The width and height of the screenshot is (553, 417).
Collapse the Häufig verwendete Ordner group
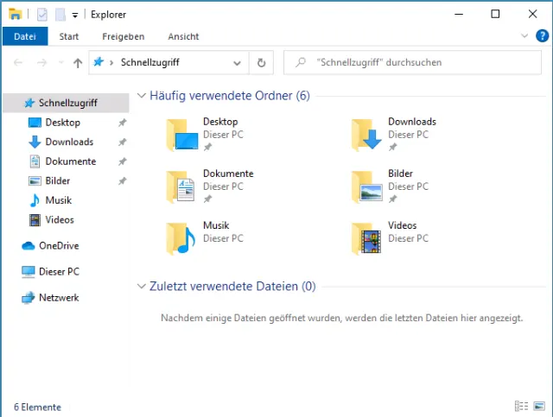coord(142,96)
